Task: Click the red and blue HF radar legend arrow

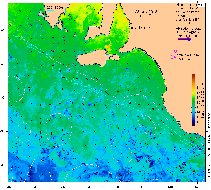Action: point(185,39)
